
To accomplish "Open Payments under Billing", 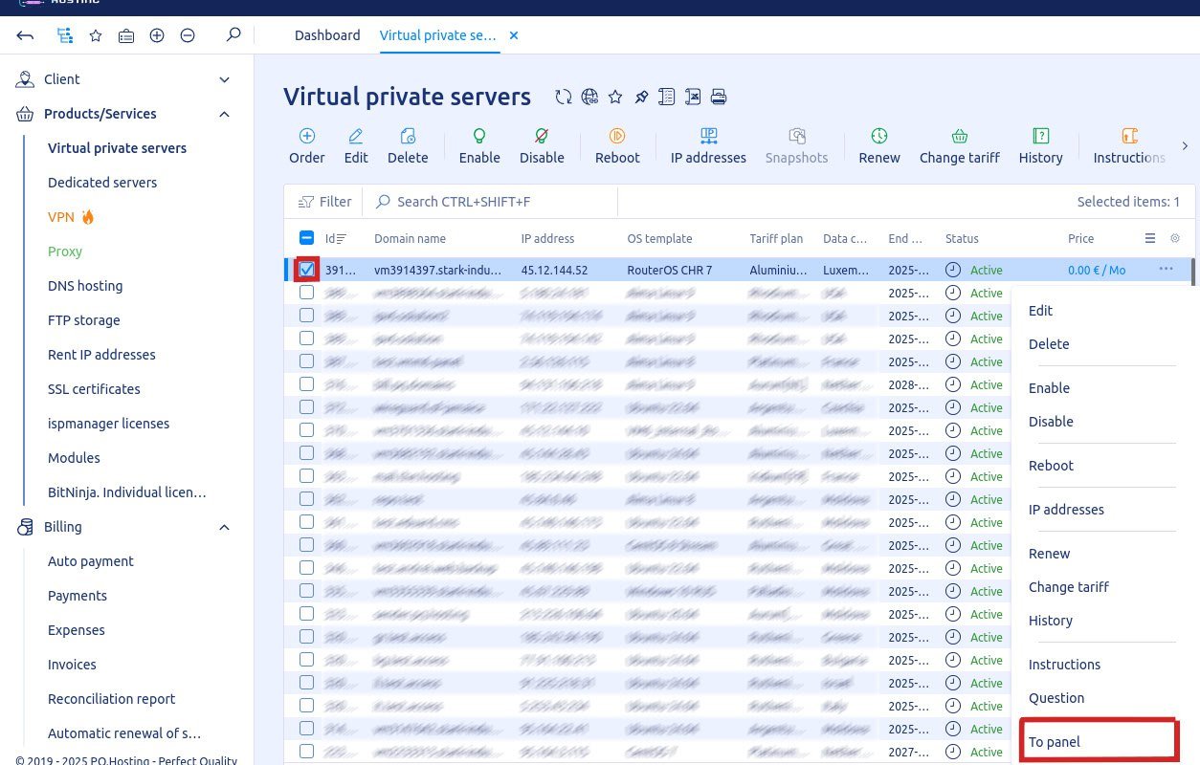I will coord(78,596).
